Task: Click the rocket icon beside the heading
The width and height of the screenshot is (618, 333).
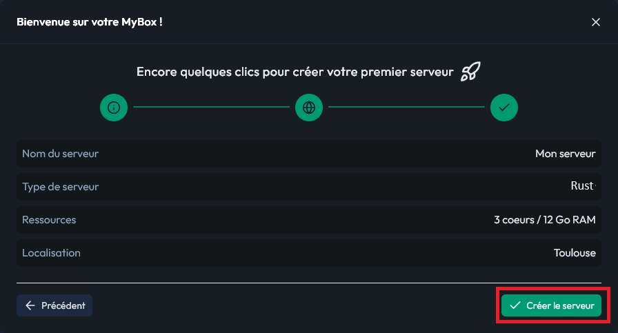Action: pyautogui.click(x=471, y=72)
